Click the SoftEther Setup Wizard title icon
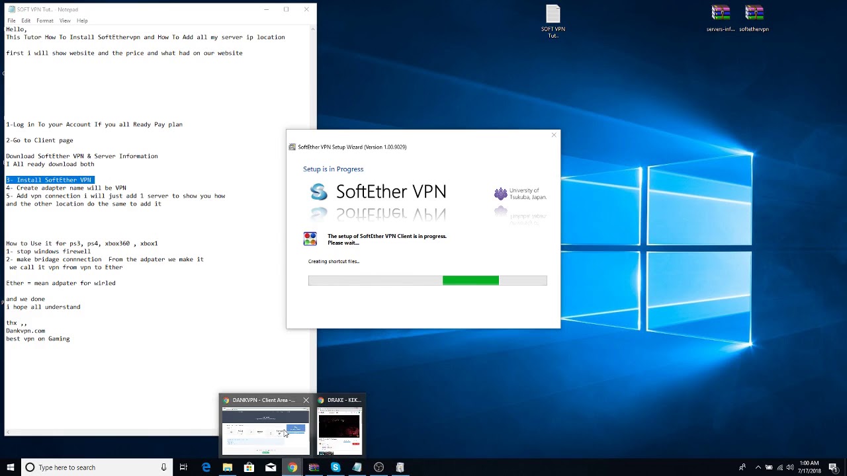The image size is (847, 476). point(292,147)
